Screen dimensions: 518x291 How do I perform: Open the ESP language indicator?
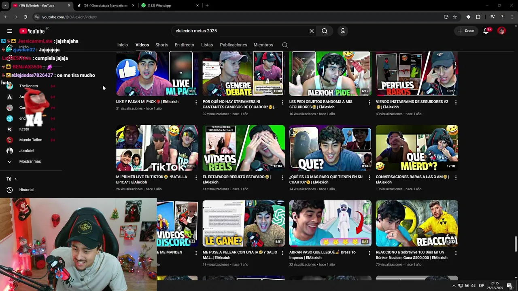[x=481, y=286]
